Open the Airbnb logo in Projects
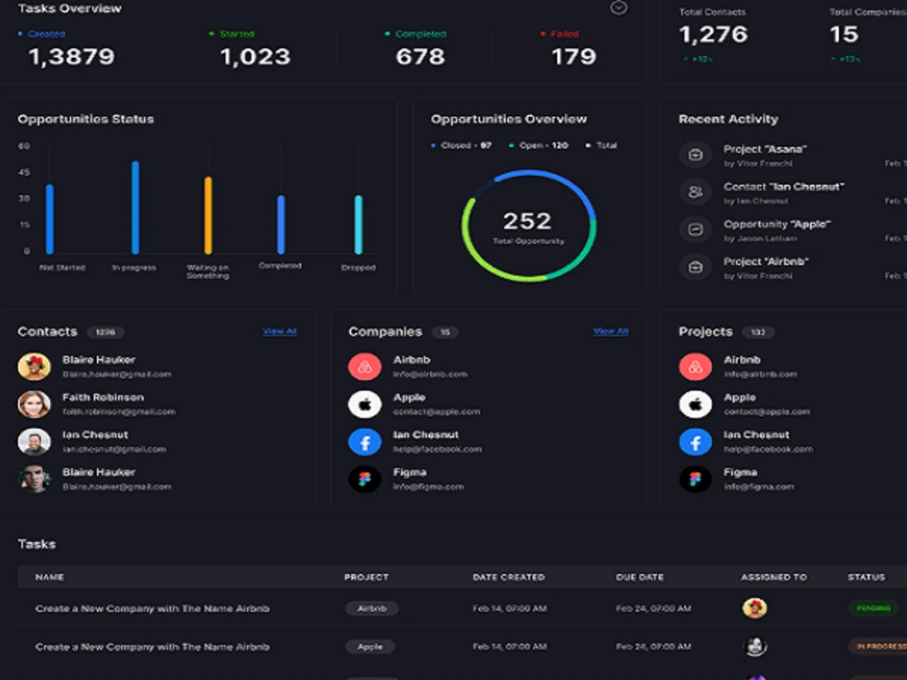This screenshot has width=907, height=680. pyautogui.click(x=696, y=366)
